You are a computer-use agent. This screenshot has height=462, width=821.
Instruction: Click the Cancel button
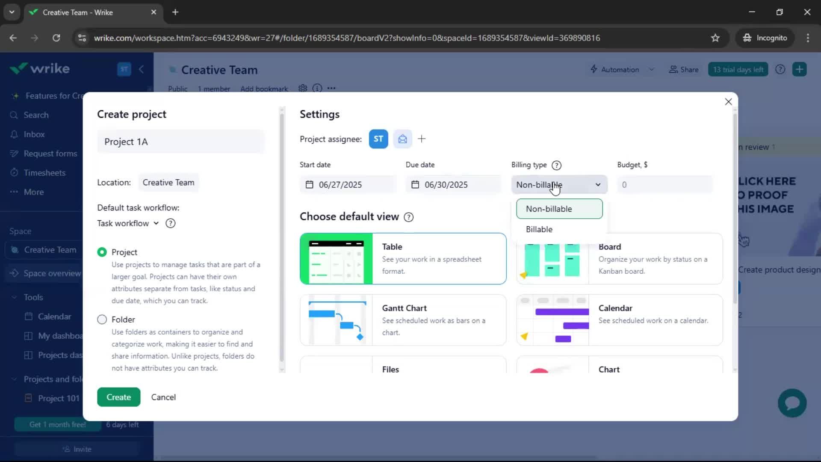(x=163, y=397)
